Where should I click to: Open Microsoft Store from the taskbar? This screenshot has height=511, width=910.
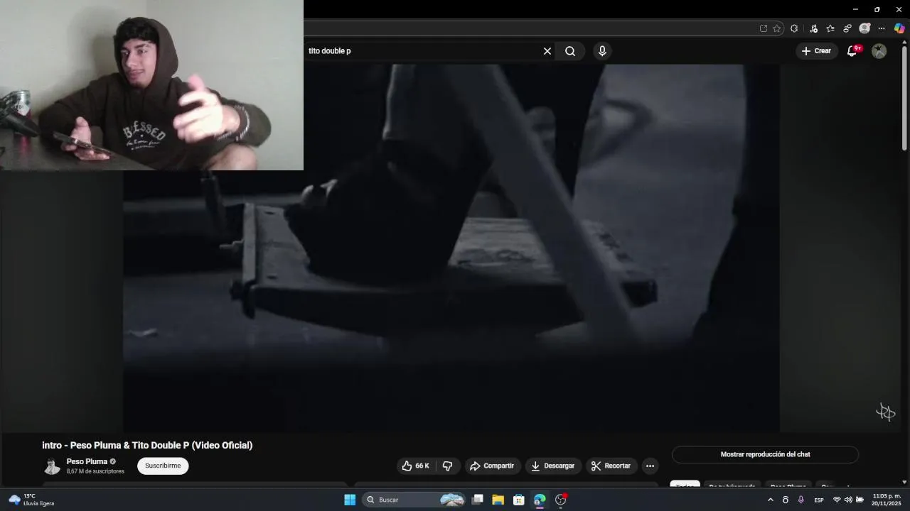point(519,500)
